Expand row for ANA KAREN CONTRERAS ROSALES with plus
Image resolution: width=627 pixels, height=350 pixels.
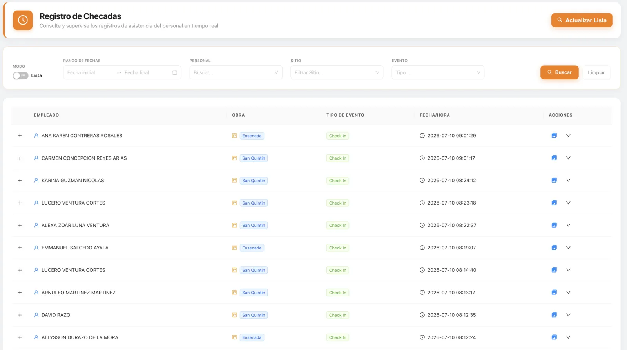[20, 136]
